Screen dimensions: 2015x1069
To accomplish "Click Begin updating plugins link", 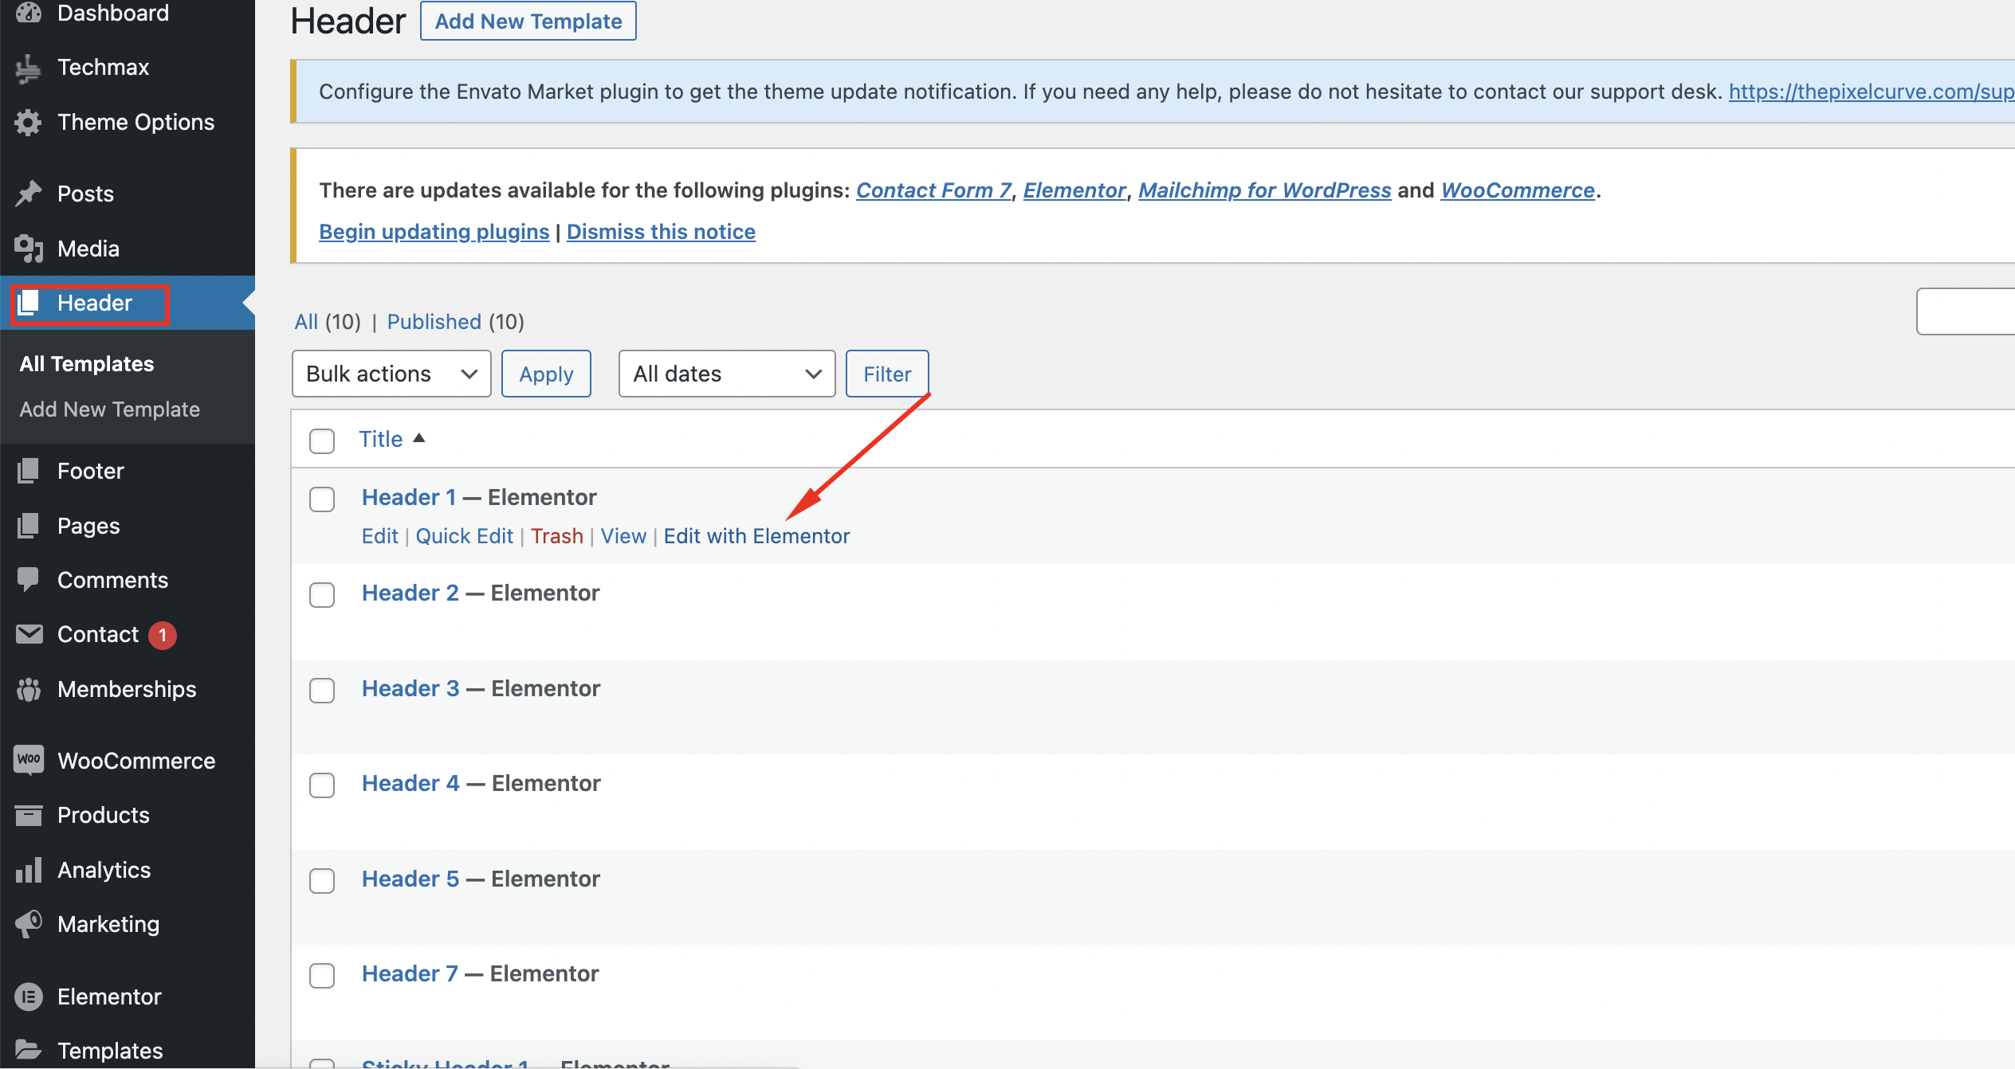I will tap(434, 232).
